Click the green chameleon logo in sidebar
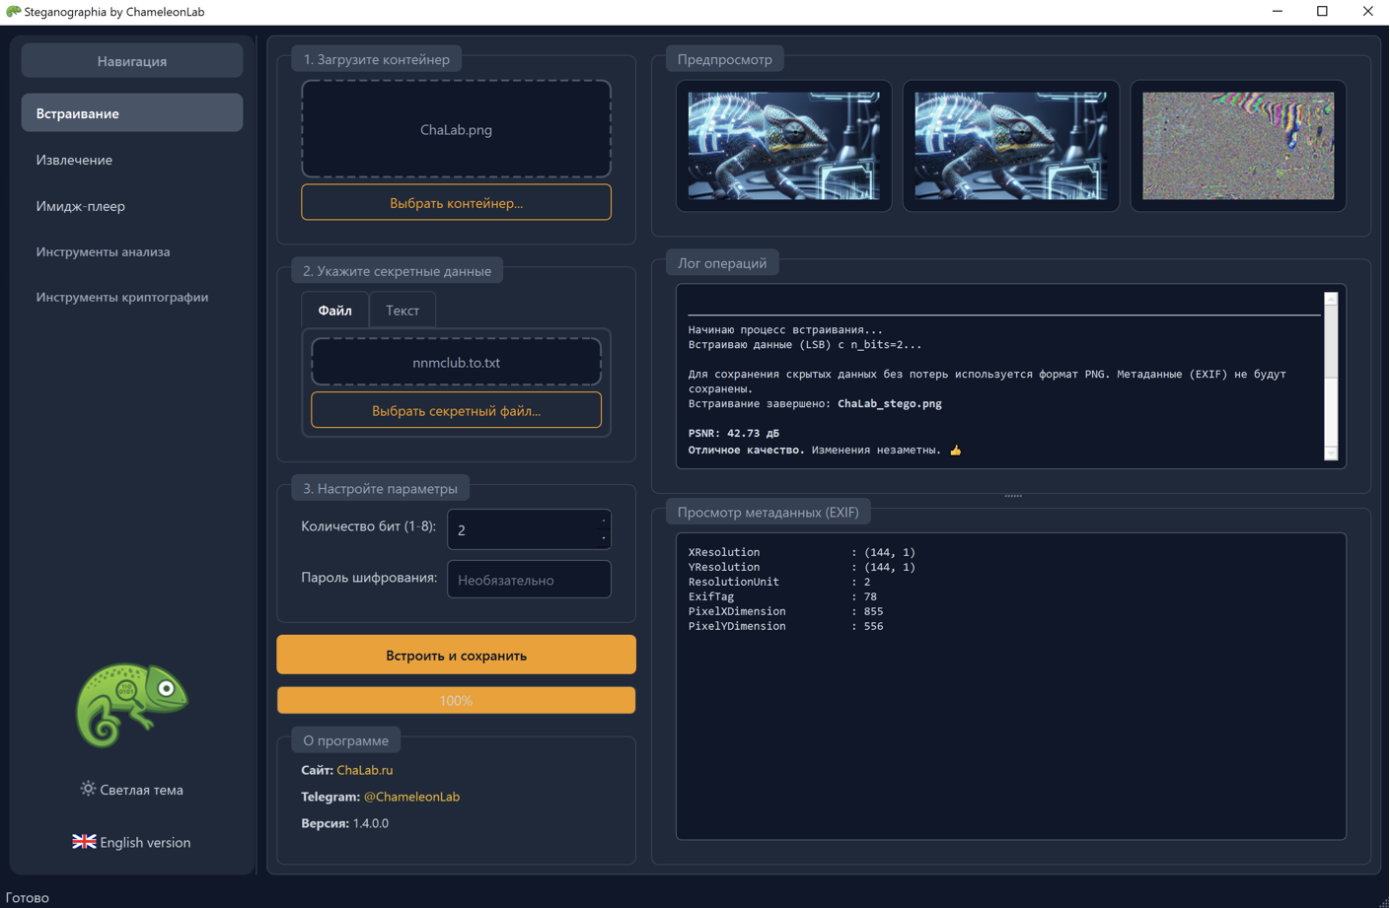 (131, 704)
